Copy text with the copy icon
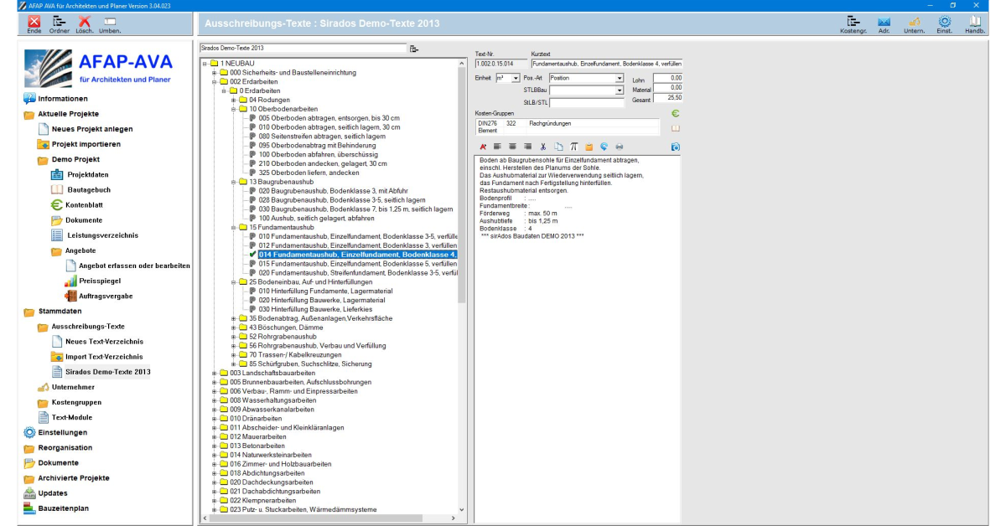The width and height of the screenshot is (1006, 526). click(x=558, y=147)
